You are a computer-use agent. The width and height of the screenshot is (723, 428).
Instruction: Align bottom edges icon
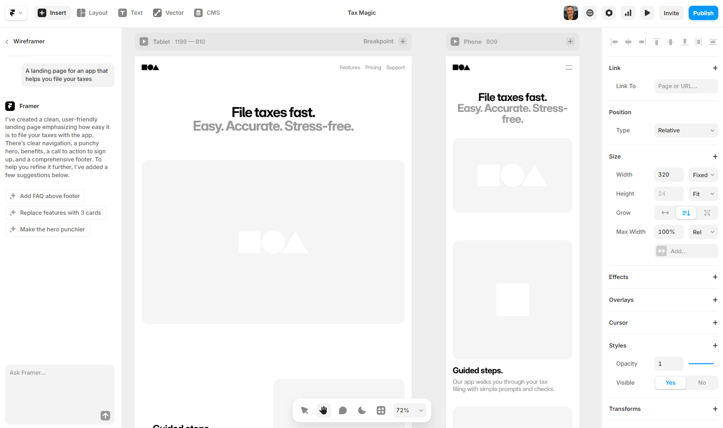click(685, 42)
